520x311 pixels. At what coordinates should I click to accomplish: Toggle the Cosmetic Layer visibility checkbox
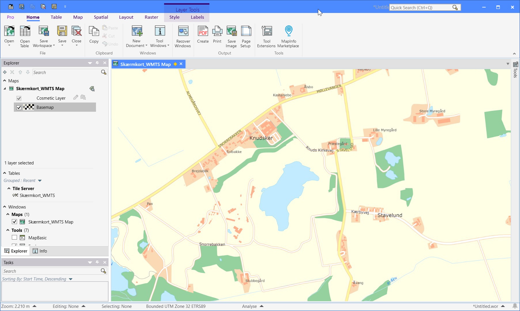click(19, 98)
